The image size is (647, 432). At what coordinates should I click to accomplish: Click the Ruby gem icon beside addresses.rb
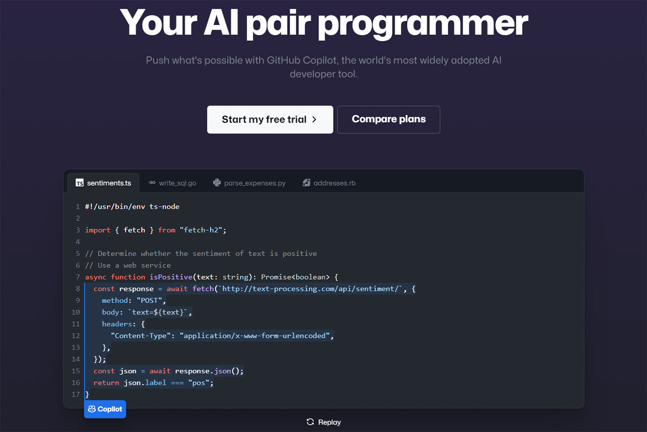pos(306,183)
